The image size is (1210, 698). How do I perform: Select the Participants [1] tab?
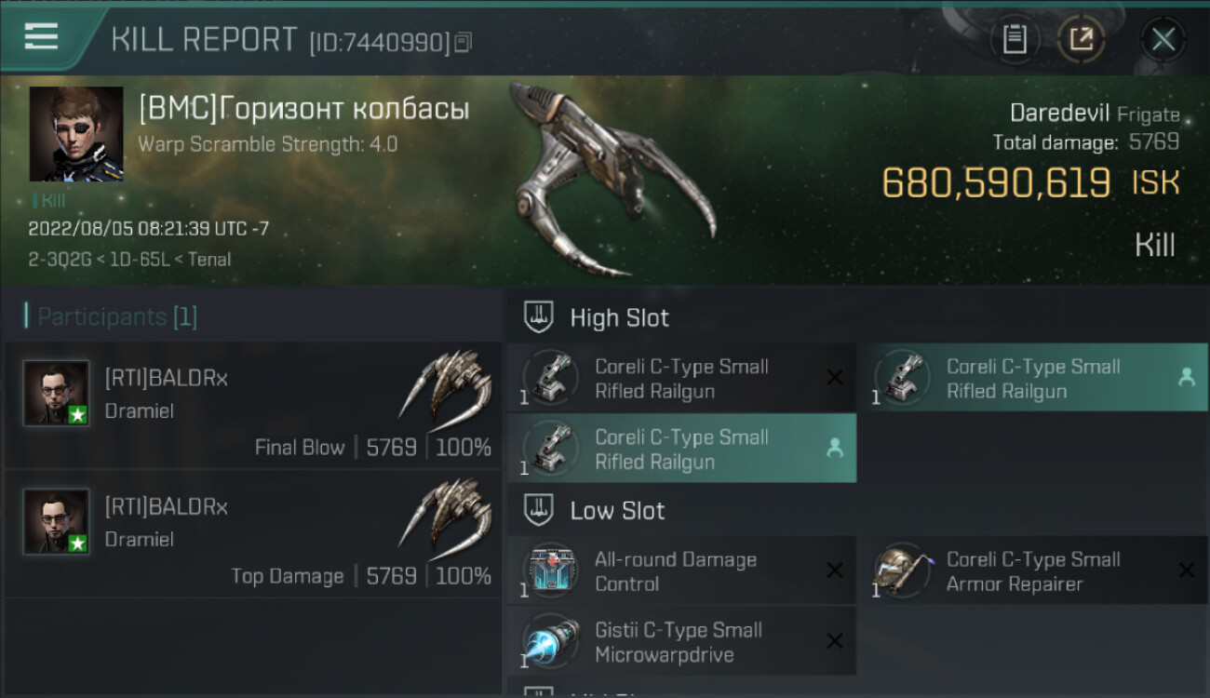pyautogui.click(x=112, y=316)
